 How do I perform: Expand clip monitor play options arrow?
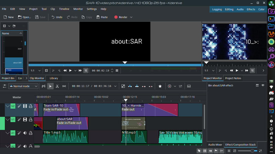pyautogui.click(x=75, y=71)
